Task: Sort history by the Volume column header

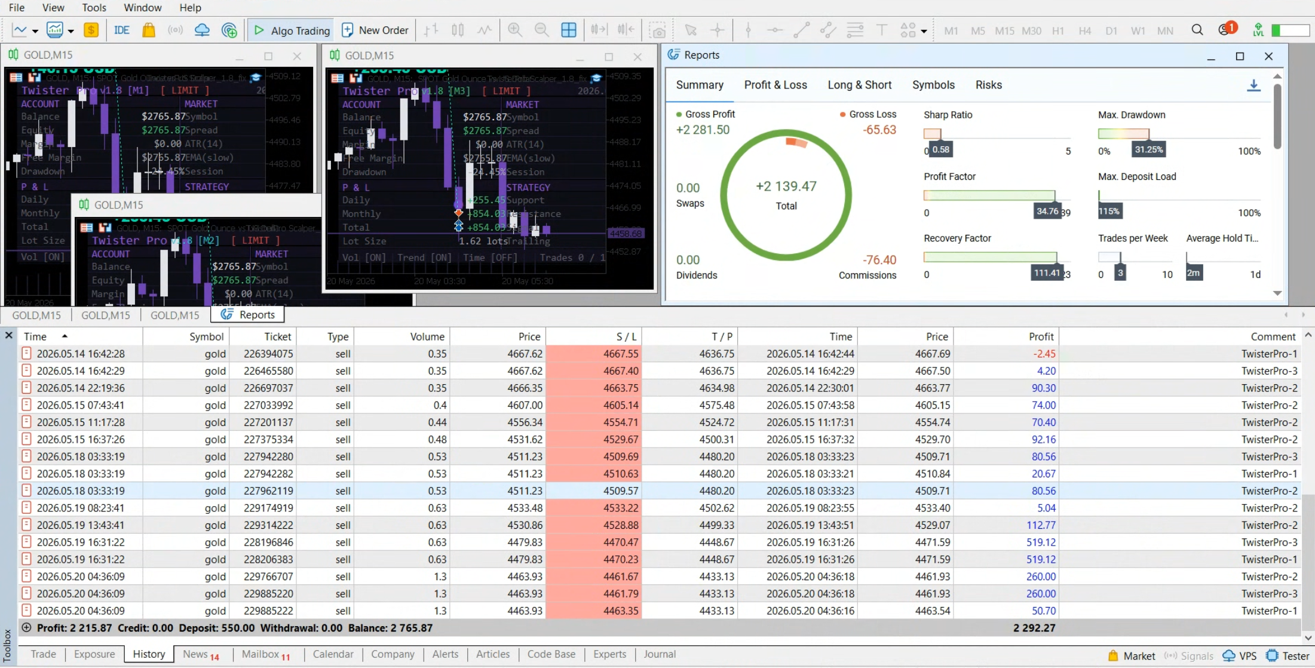Action: 401,336
